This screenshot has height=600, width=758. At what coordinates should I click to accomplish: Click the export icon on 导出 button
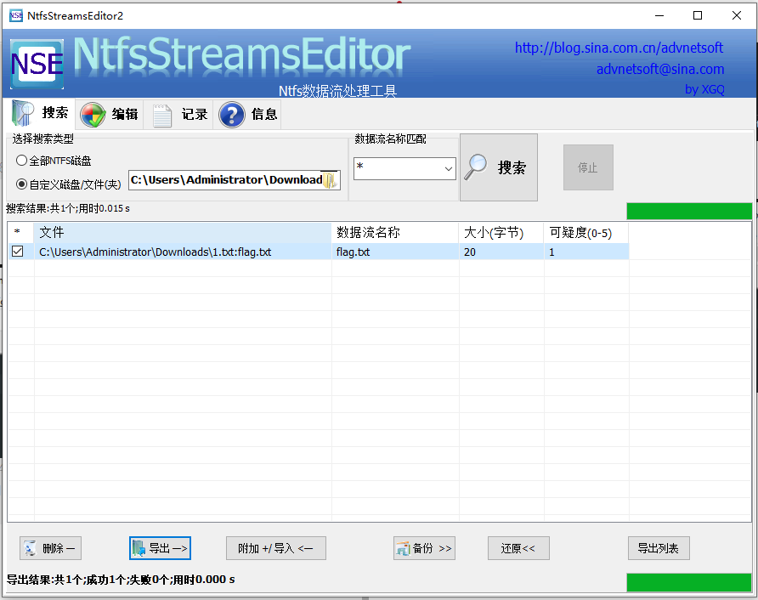click(x=139, y=548)
